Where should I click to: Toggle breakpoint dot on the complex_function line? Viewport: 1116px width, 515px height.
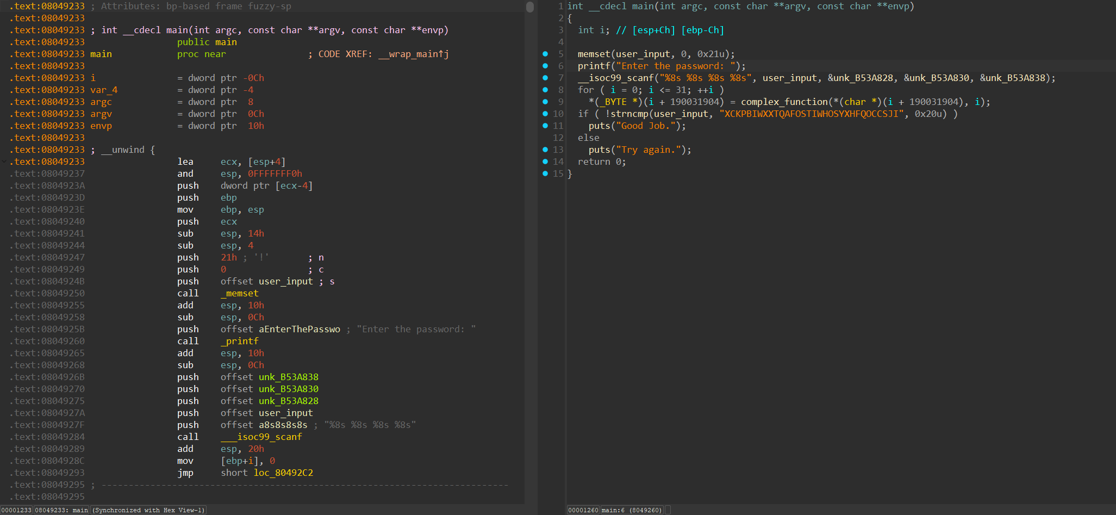coord(545,102)
